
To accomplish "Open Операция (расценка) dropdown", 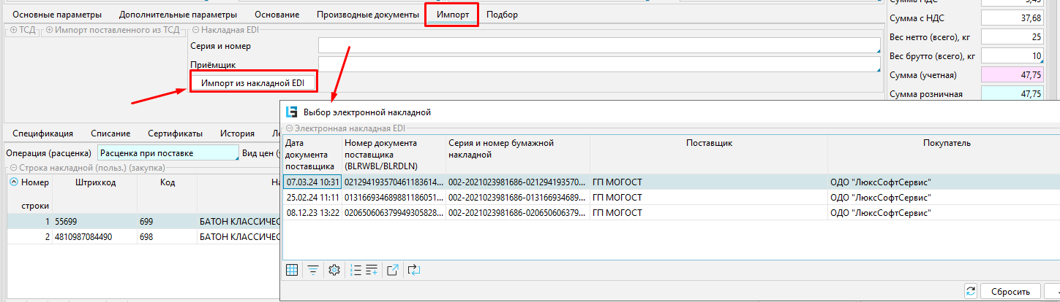I will pos(168,153).
